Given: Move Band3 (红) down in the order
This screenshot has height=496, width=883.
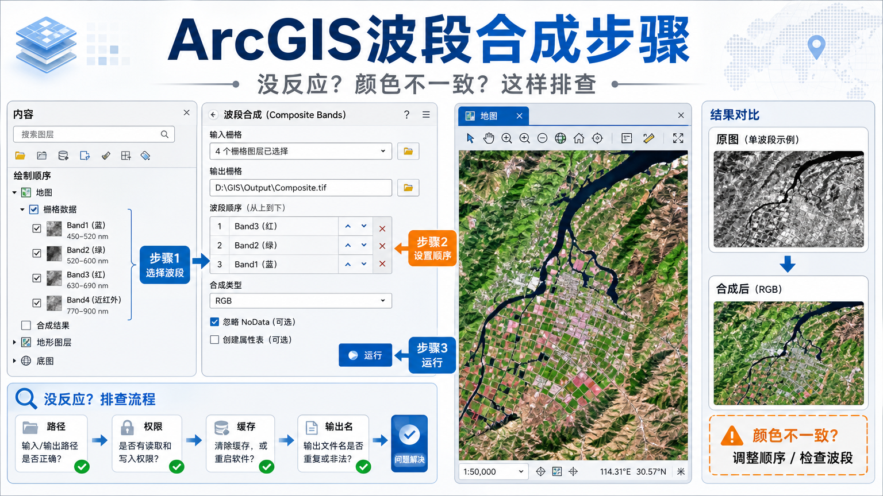Looking at the screenshot, I should [364, 226].
